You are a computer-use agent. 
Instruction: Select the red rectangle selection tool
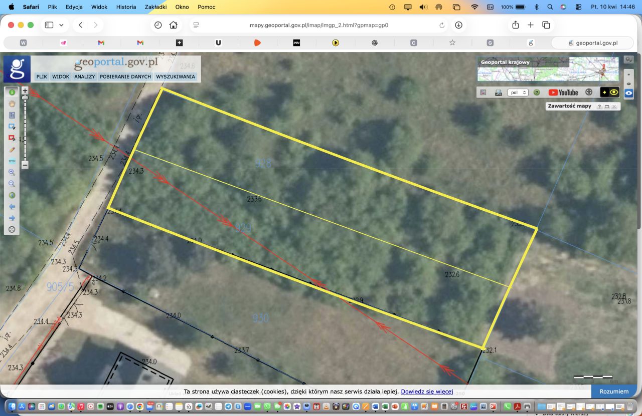tap(12, 138)
